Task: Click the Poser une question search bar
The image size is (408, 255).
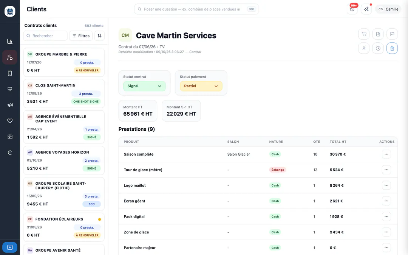Action: pyautogui.click(x=196, y=9)
